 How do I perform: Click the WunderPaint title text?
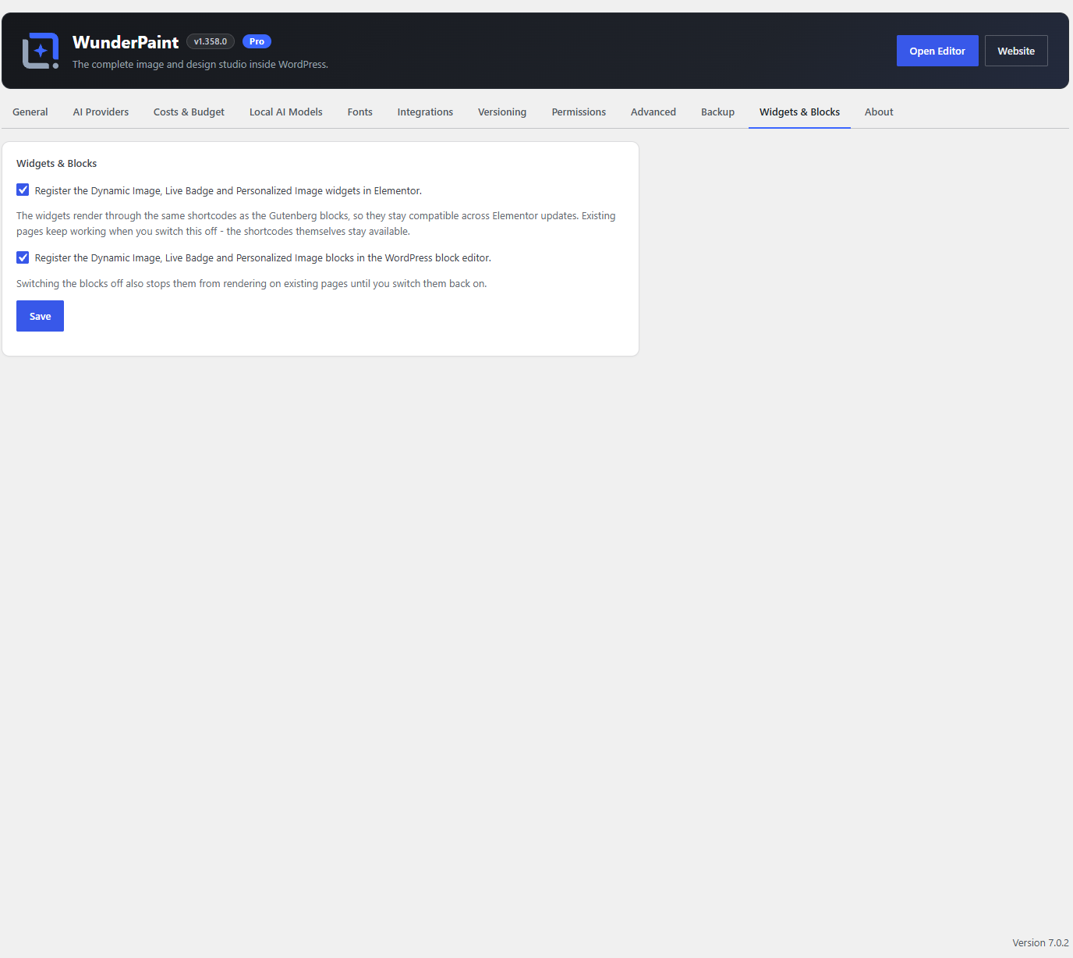[126, 42]
